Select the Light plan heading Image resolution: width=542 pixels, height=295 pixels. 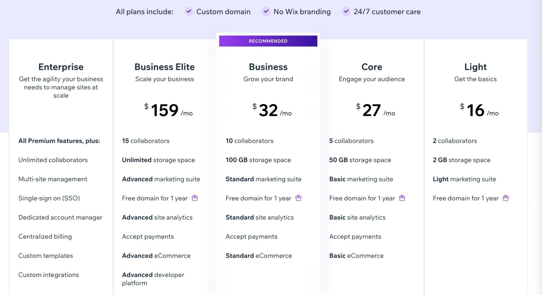pos(475,67)
